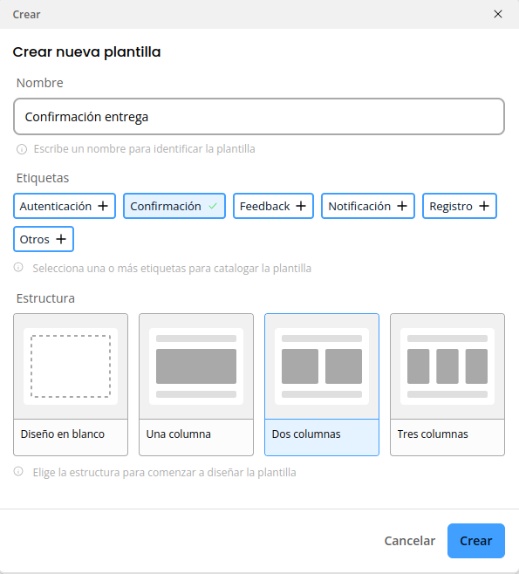Click the Nombre input field

tap(259, 116)
